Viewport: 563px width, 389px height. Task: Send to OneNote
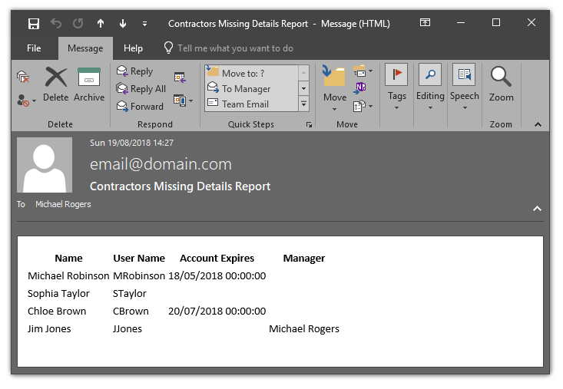(x=361, y=87)
